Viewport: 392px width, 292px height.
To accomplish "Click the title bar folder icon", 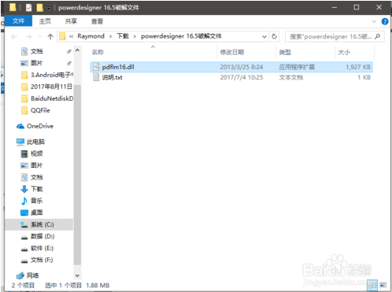I will pos(13,7).
